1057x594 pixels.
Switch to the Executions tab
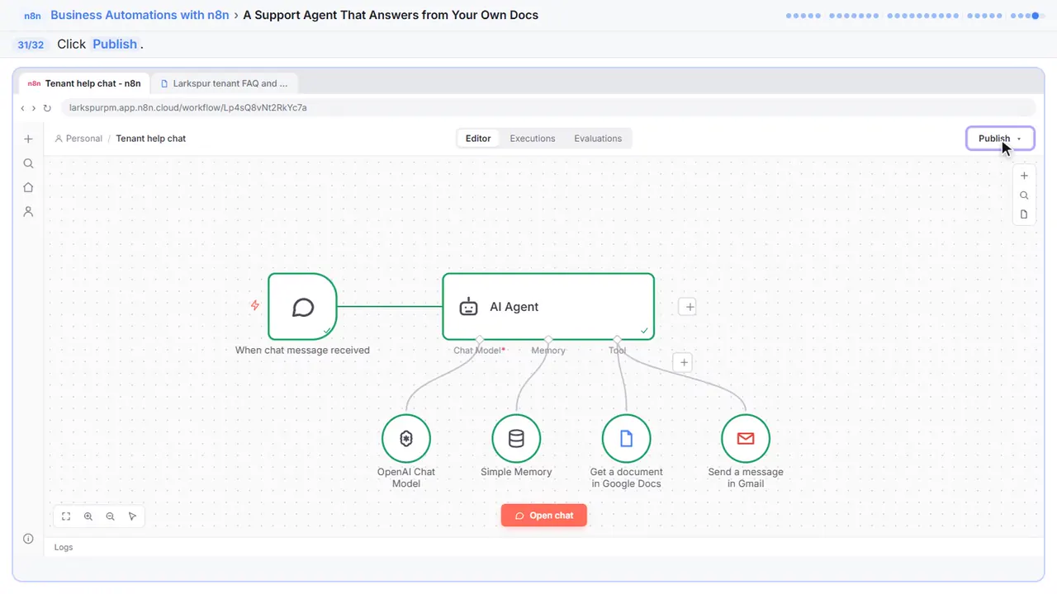pos(533,139)
